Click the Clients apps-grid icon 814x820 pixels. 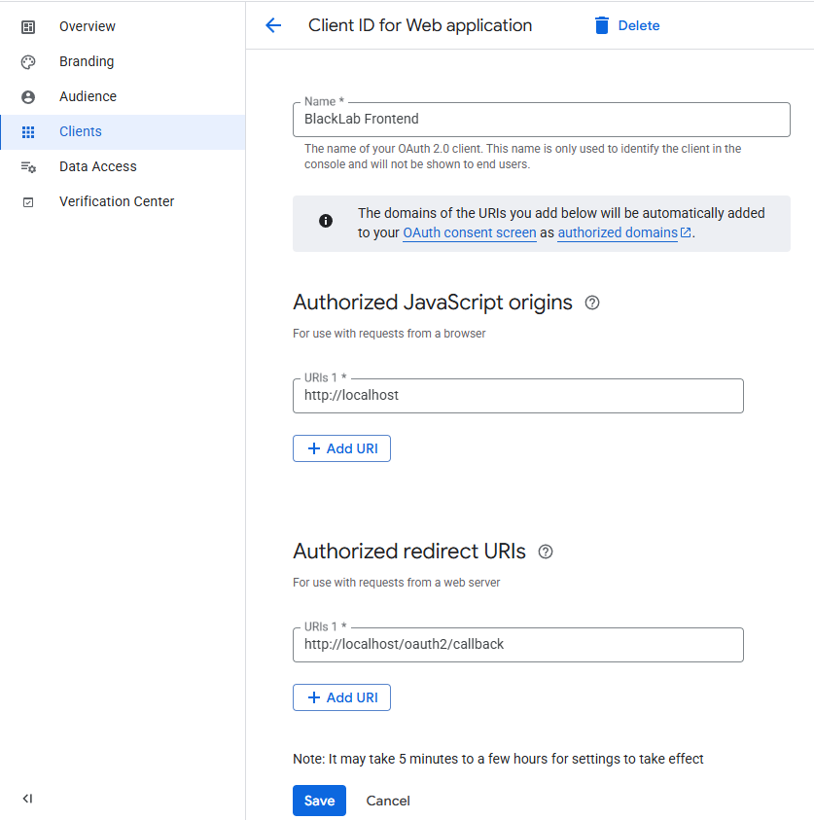click(28, 131)
